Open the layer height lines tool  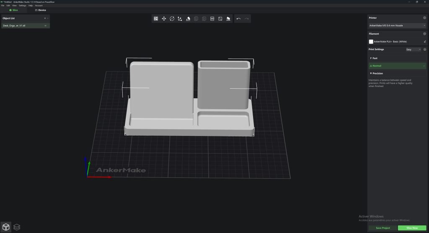pyautogui.click(x=212, y=18)
